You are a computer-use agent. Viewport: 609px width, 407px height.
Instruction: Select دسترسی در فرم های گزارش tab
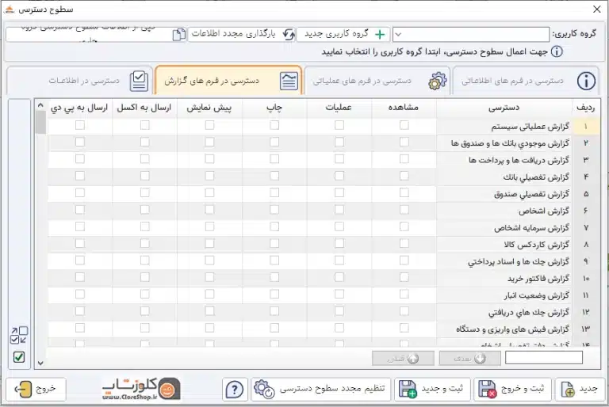click(228, 81)
